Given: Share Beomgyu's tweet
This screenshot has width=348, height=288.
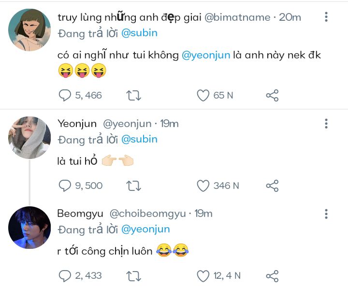Looking at the screenshot, I should coord(272,276).
